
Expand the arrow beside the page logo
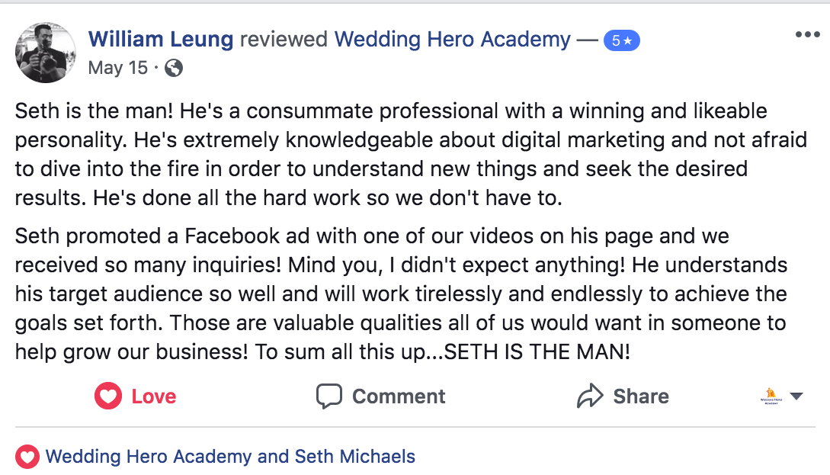coord(796,396)
